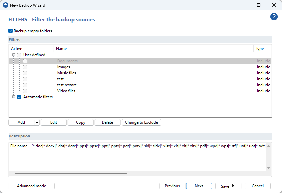Click the Change to Exclude button
Viewport: 282px width, 193px height.
[141, 122]
